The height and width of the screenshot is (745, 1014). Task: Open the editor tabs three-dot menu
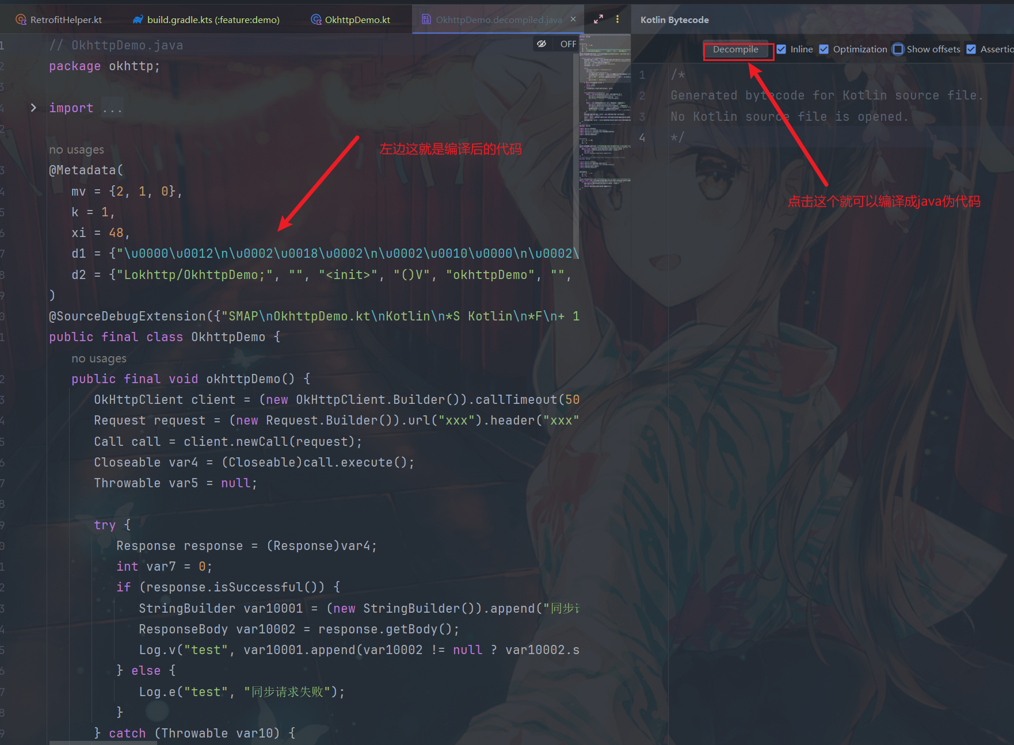(x=617, y=19)
